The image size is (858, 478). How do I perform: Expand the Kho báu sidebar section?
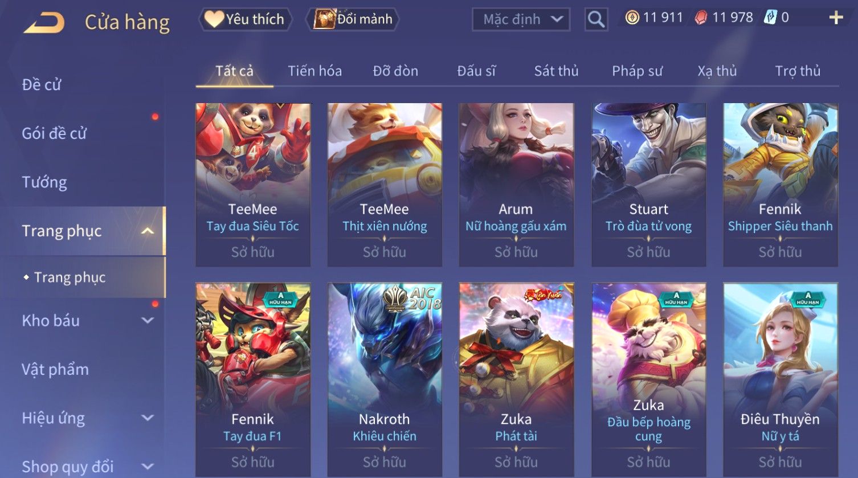pyautogui.click(x=148, y=320)
